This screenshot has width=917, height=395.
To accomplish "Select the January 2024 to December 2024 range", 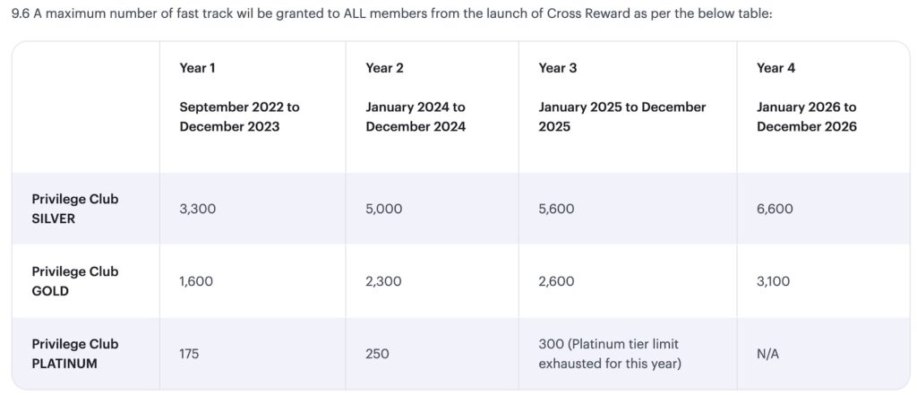I will (416, 116).
